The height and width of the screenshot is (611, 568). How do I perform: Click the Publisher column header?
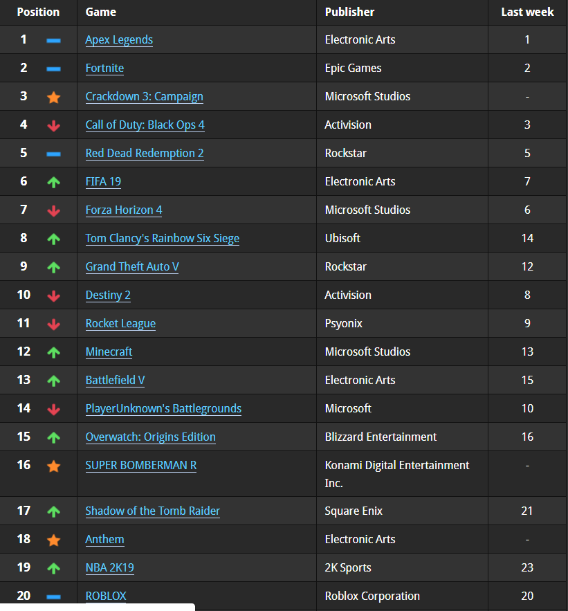(349, 12)
